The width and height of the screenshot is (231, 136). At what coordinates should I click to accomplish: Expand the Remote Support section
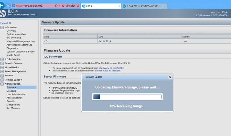(2, 80)
